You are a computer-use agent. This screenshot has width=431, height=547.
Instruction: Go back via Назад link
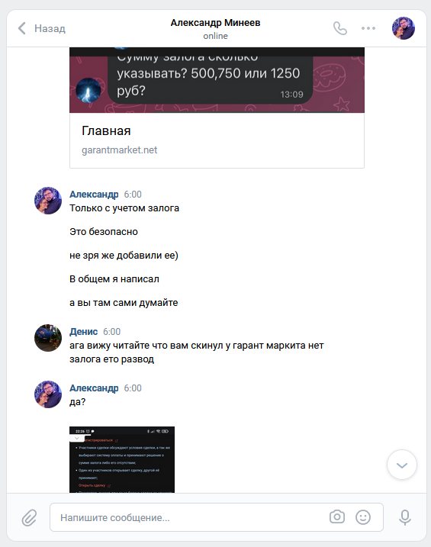[x=50, y=28]
